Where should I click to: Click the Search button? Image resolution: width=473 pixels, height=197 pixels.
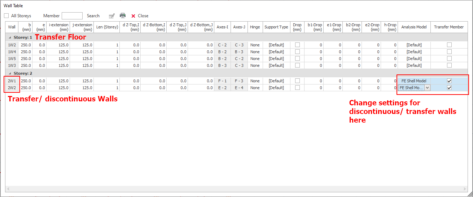tap(93, 16)
